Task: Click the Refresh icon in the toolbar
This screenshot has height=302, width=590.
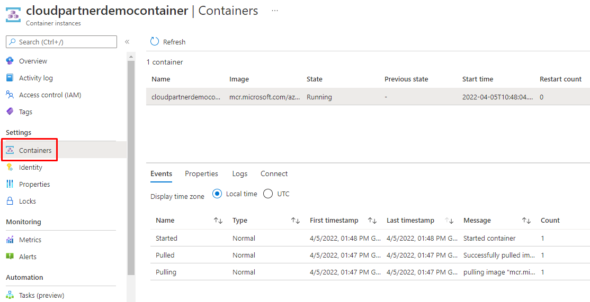Action: [155, 42]
